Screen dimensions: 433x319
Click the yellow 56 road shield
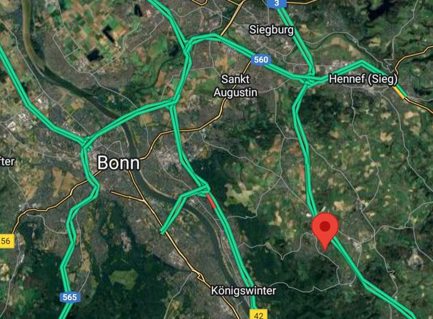click(7, 241)
